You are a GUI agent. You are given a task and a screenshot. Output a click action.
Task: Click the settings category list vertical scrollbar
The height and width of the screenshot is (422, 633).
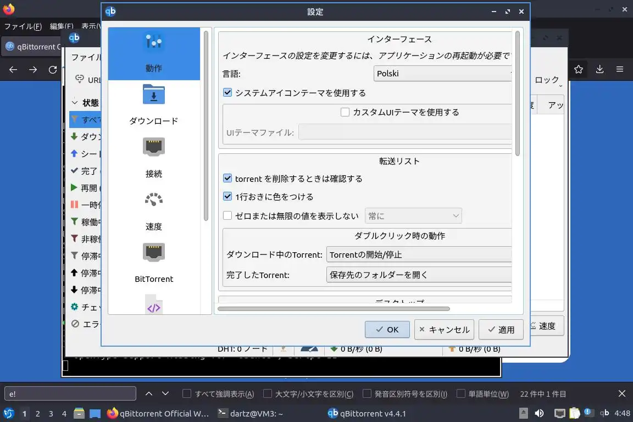tap(206, 126)
